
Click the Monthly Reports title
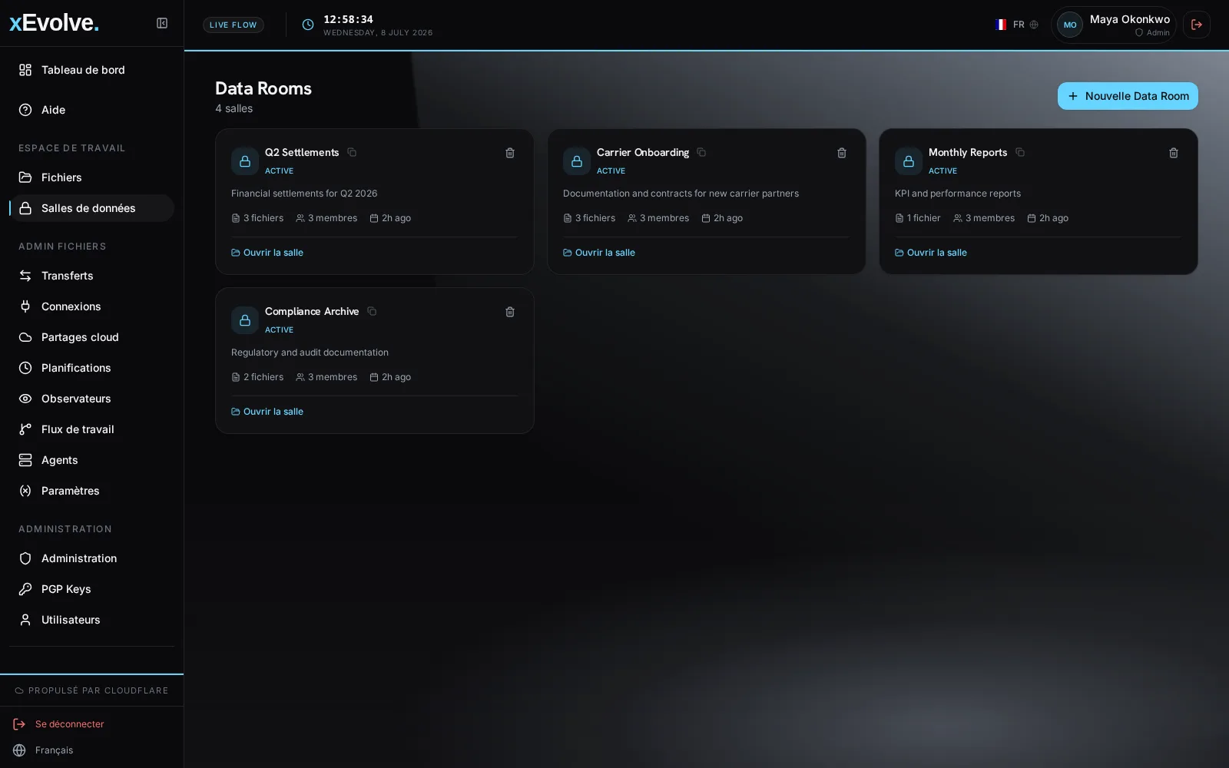tap(968, 152)
